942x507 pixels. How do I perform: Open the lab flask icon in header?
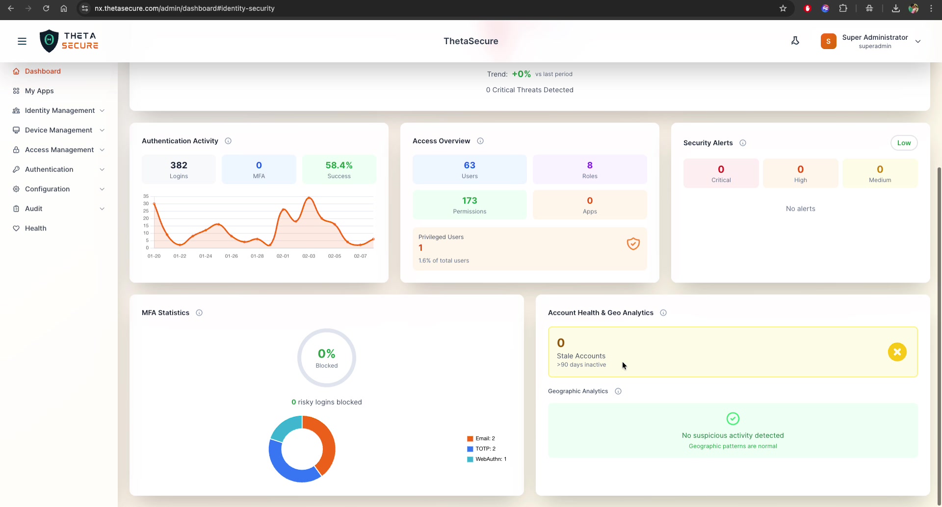[795, 41]
